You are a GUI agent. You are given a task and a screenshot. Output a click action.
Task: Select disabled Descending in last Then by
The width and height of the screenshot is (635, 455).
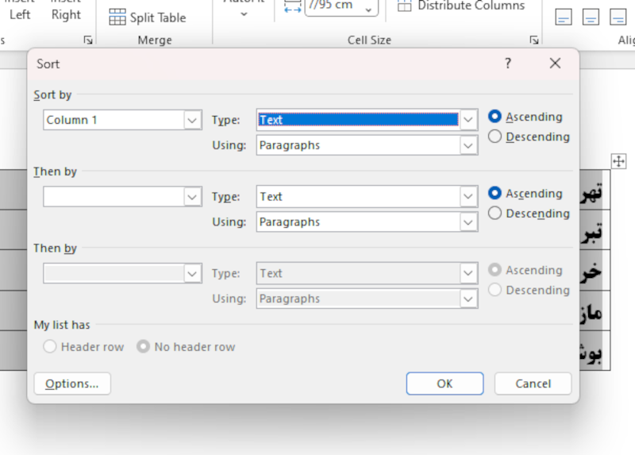495,290
